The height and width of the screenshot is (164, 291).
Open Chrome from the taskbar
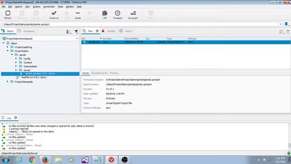(x=32, y=160)
